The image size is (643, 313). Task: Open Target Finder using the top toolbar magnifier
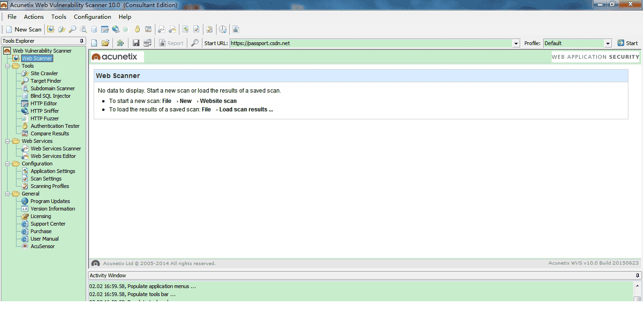pyautogui.click(x=72, y=29)
